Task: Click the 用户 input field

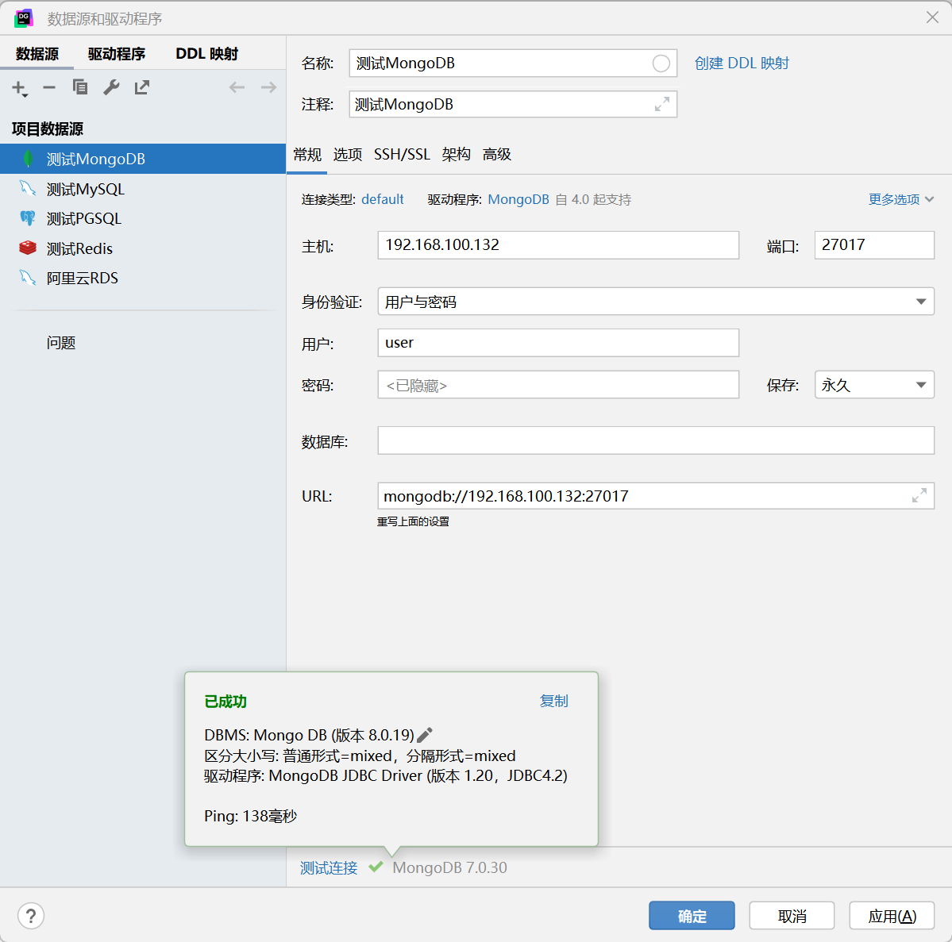Action: (x=558, y=343)
